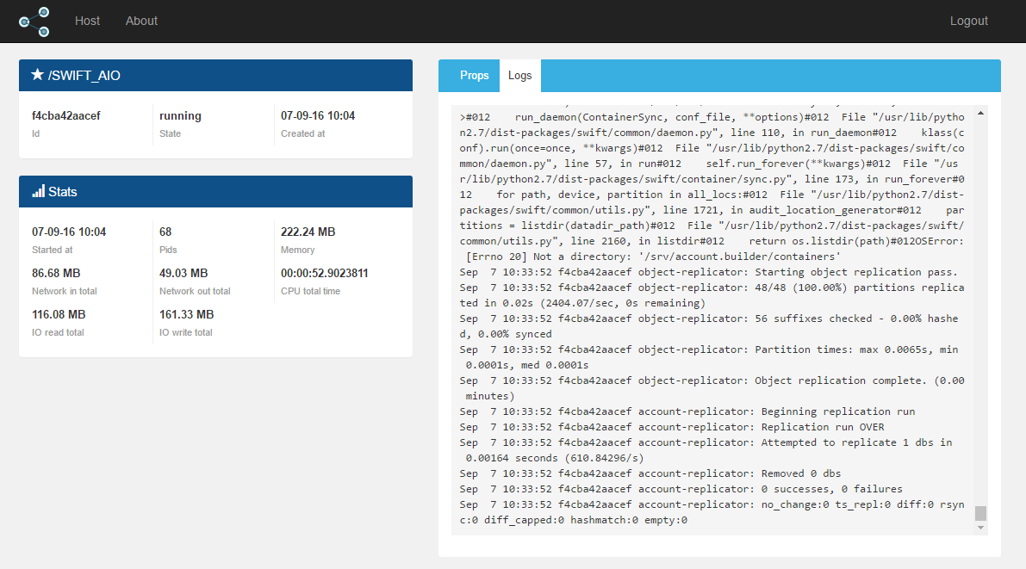Image resolution: width=1026 pixels, height=569 pixels.
Task: Click the log scrollbar up arrow
Action: [980, 114]
